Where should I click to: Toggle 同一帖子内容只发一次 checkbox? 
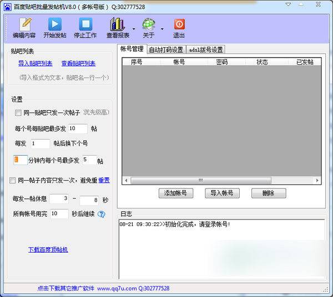click(x=13, y=180)
